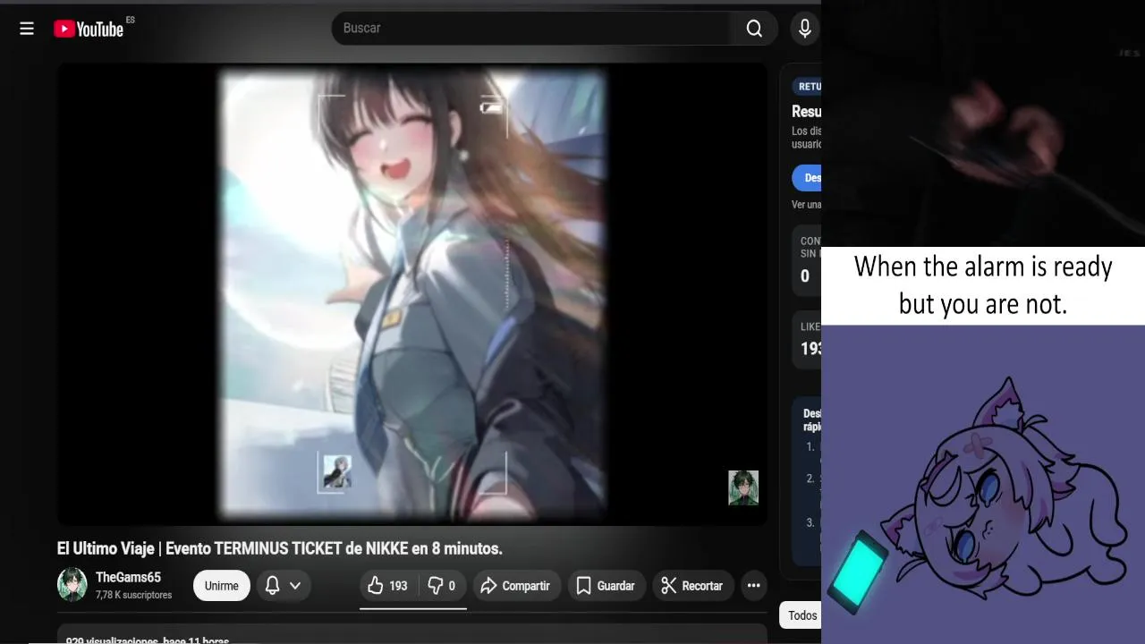
Task: Like the video with 193 likes
Action: (x=387, y=586)
